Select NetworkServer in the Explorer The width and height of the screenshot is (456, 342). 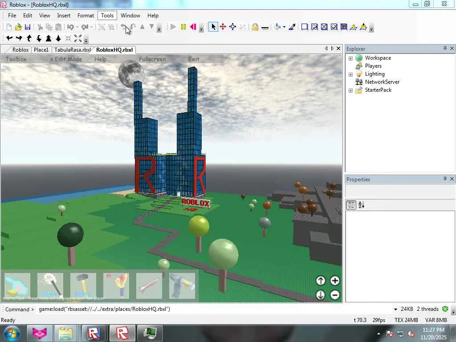point(382,82)
